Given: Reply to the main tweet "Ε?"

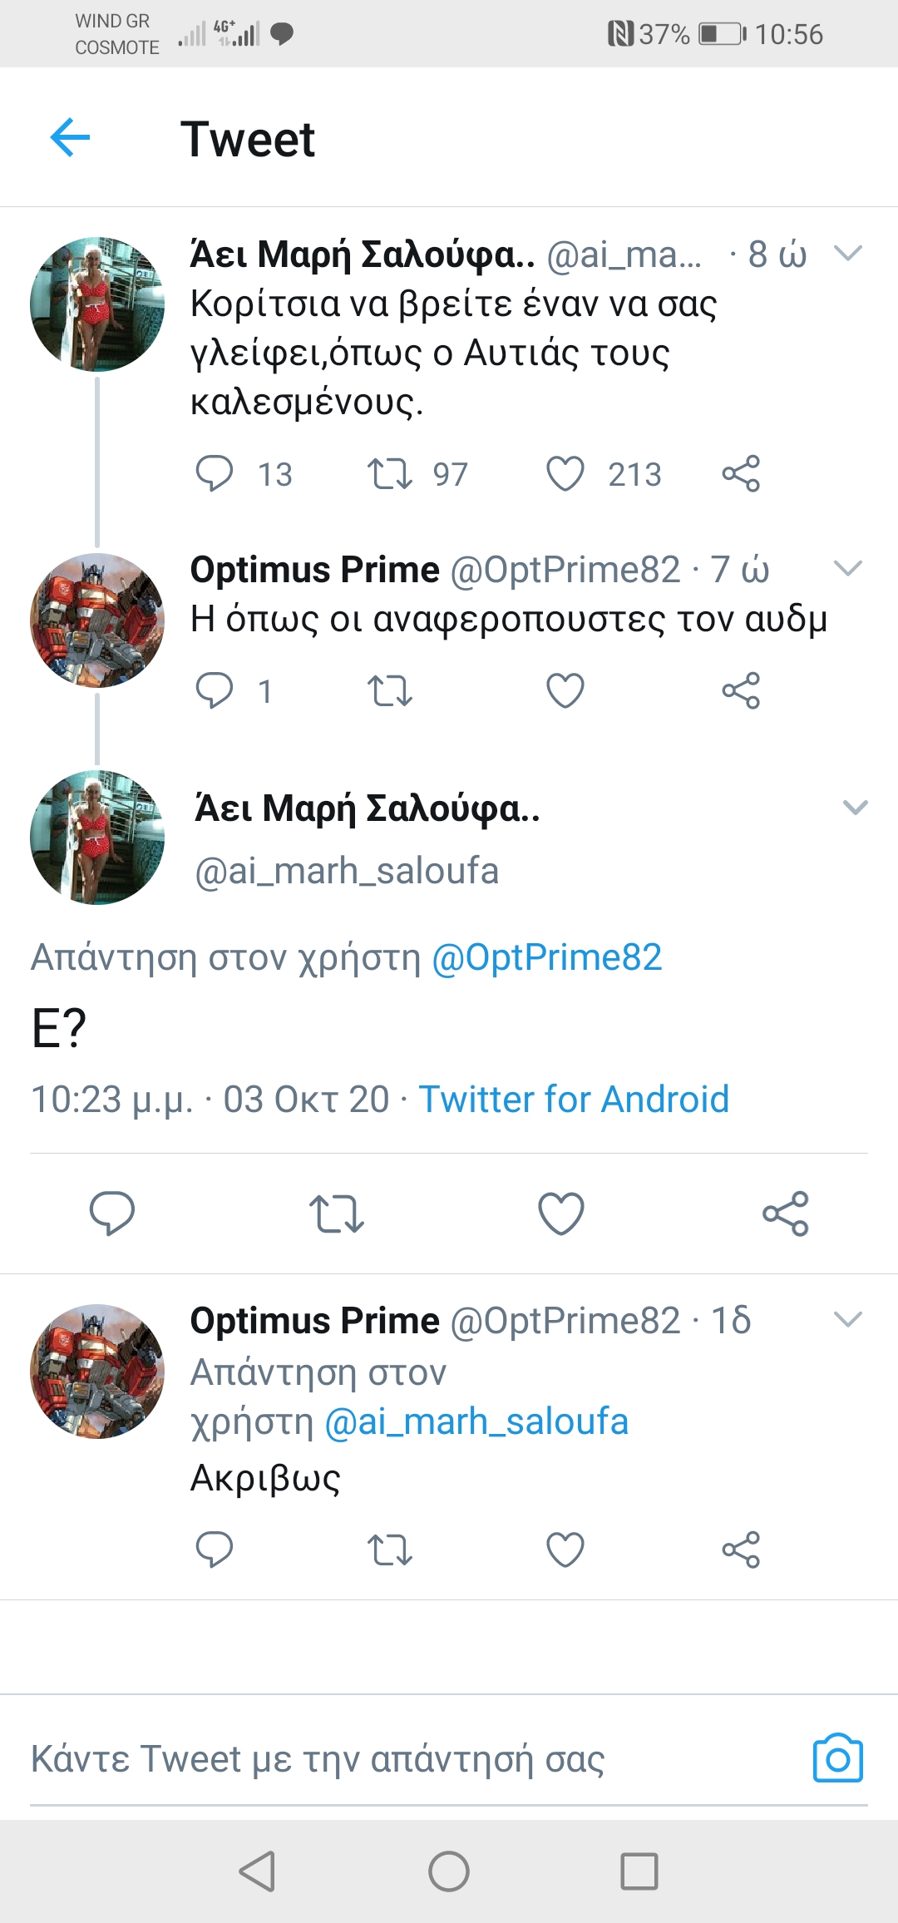Looking at the screenshot, I should [112, 1213].
